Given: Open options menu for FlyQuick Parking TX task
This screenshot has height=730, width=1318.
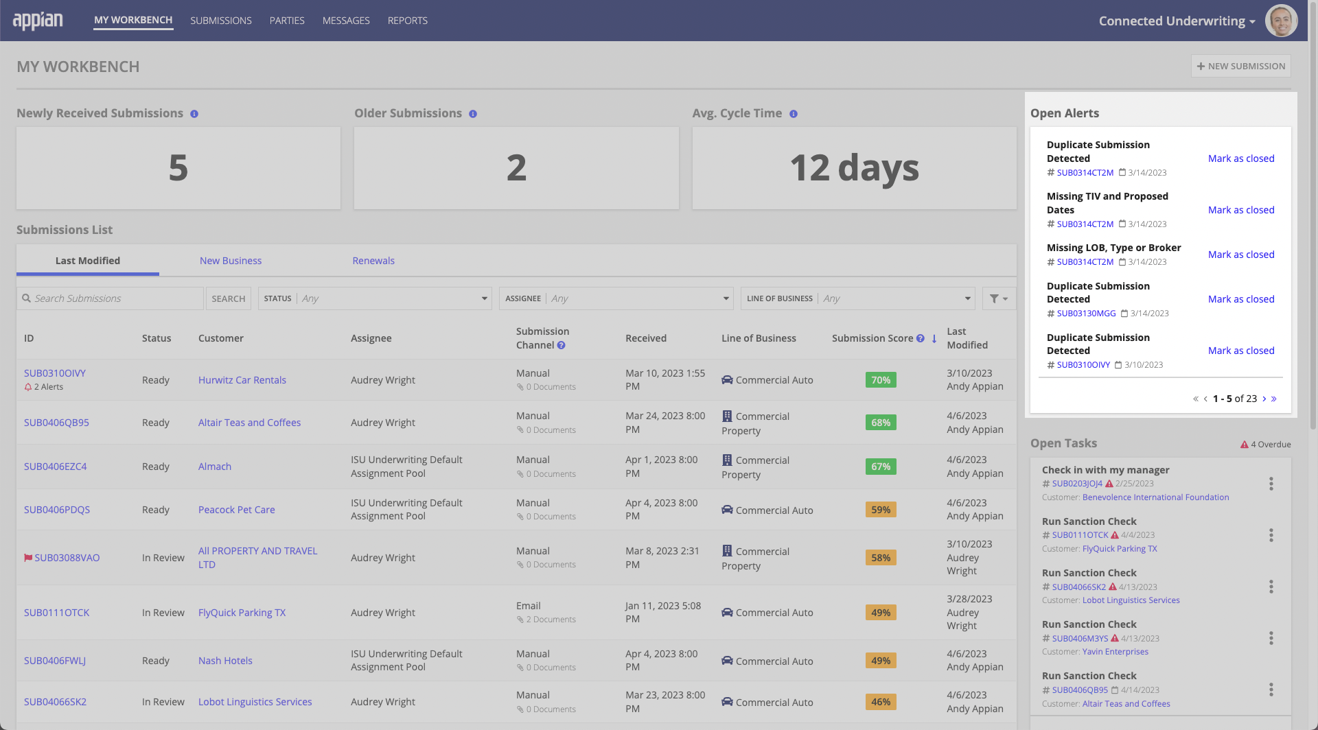Looking at the screenshot, I should pyautogui.click(x=1271, y=535).
